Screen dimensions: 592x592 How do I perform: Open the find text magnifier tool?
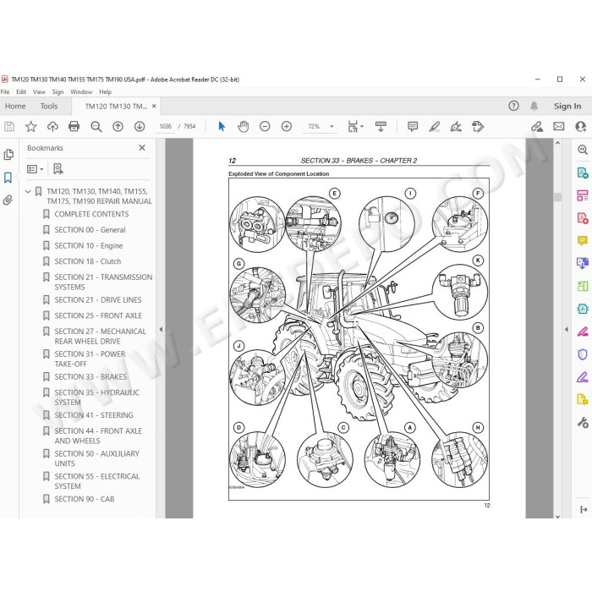click(x=96, y=127)
